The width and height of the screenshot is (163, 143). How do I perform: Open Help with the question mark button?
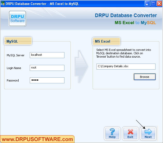112,134
